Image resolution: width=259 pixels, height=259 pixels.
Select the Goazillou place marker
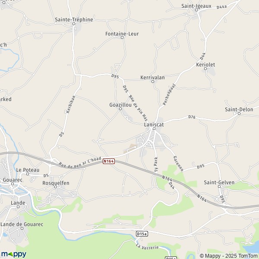(x=120, y=109)
